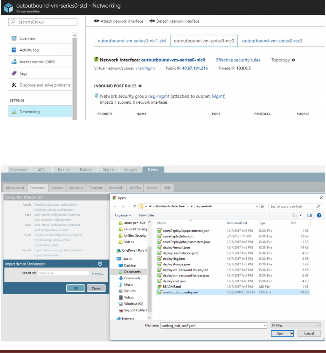Screen dimensions: 326x353
Task: Click the search magnifier in Azure sidebar
Action: point(13,22)
